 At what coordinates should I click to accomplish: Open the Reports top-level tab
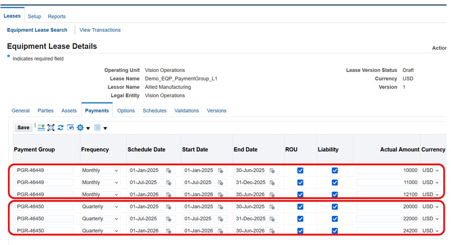click(x=57, y=17)
